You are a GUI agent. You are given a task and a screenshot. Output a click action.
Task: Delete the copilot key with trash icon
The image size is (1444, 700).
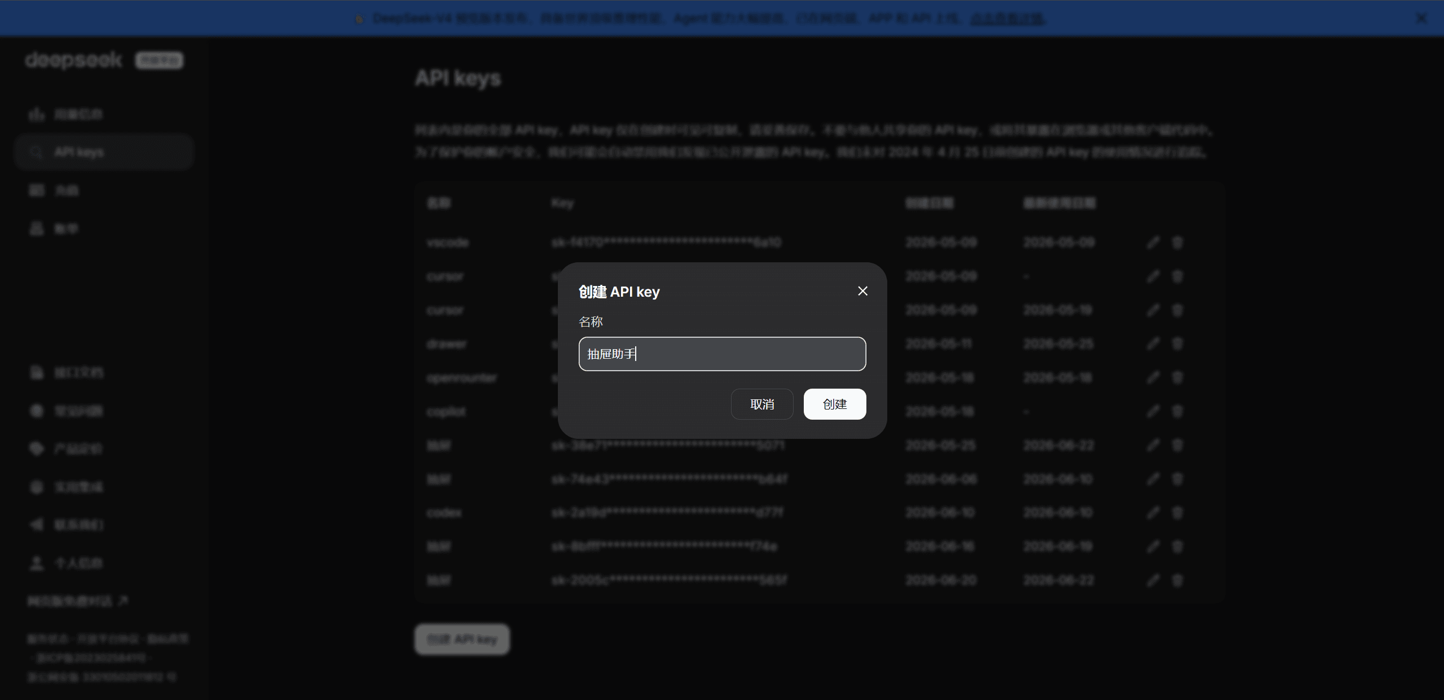pos(1177,411)
